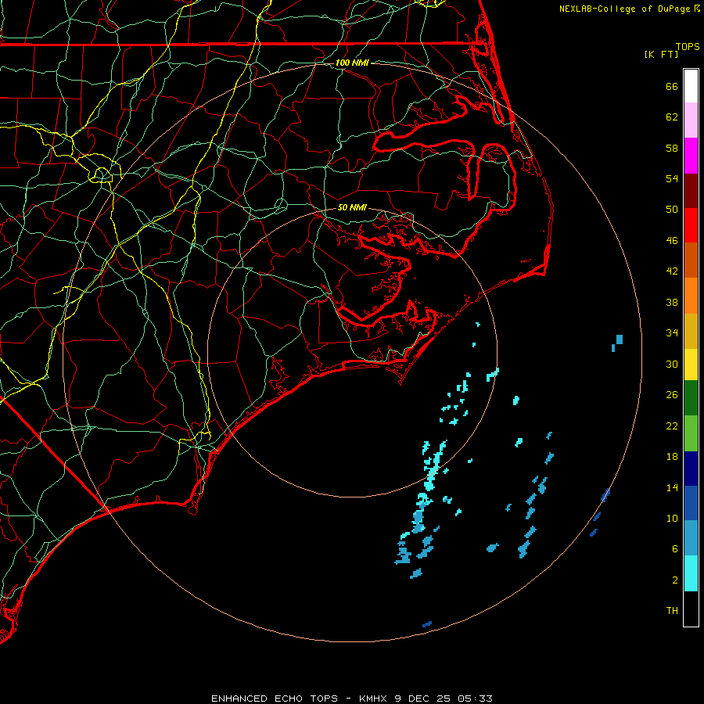The height and width of the screenshot is (704, 704).
Task: Click the light blue 6 kft legend swatch
Action: 691,537
